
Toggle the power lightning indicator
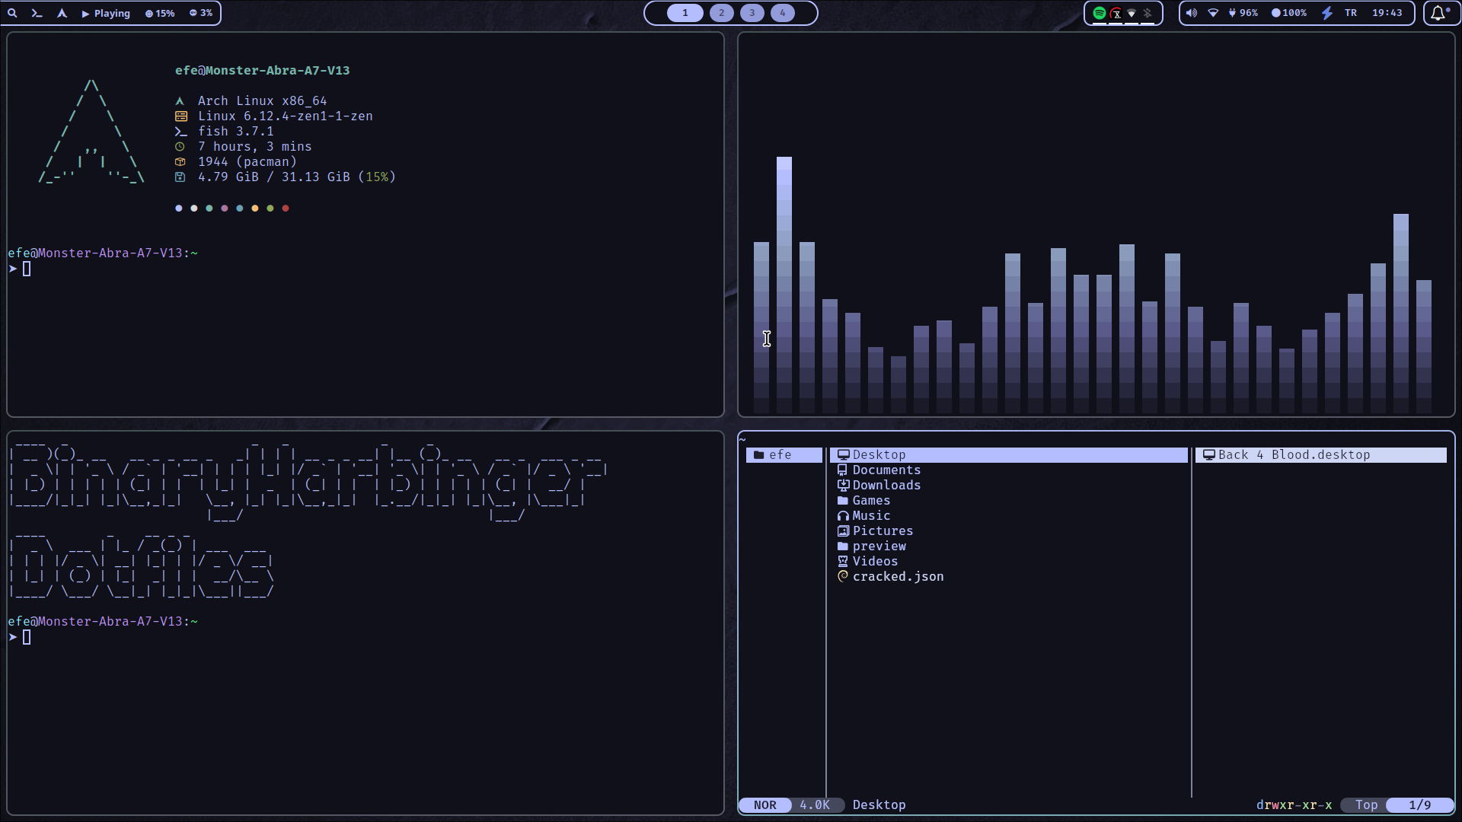(x=1326, y=12)
